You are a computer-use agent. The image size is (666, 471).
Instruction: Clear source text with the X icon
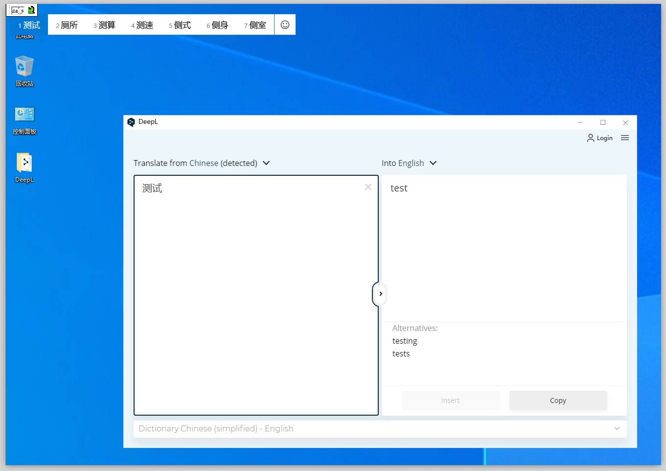[368, 187]
